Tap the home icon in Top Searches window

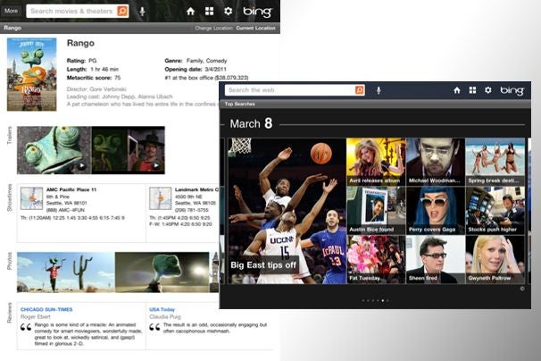click(457, 90)
